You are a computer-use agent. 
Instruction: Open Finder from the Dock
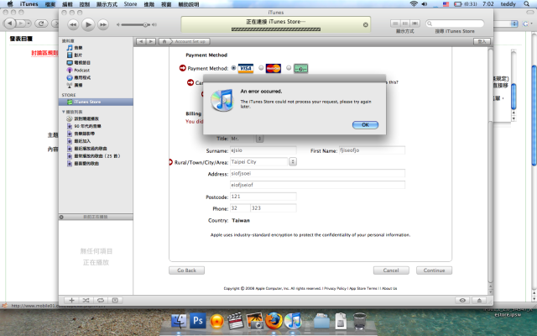pos(179,321)
